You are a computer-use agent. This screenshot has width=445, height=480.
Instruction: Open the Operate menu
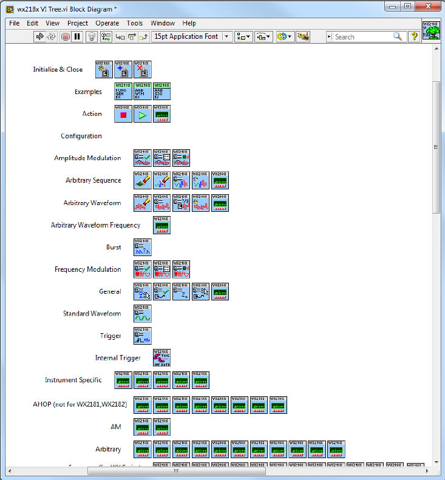tap(106, 23)
